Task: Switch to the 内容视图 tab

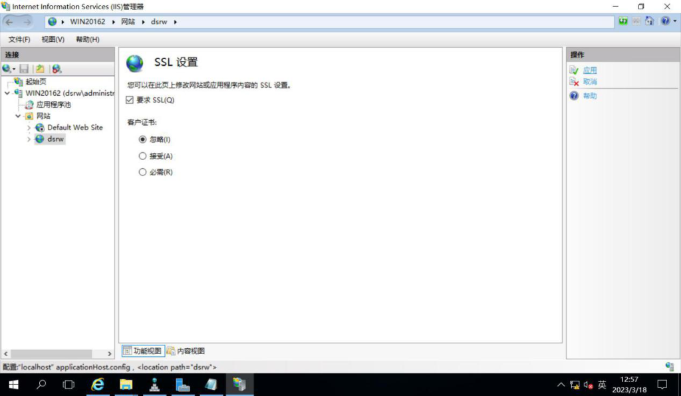Action: point(186,351)
